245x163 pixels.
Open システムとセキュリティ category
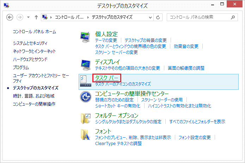click(x=30, y=43)
